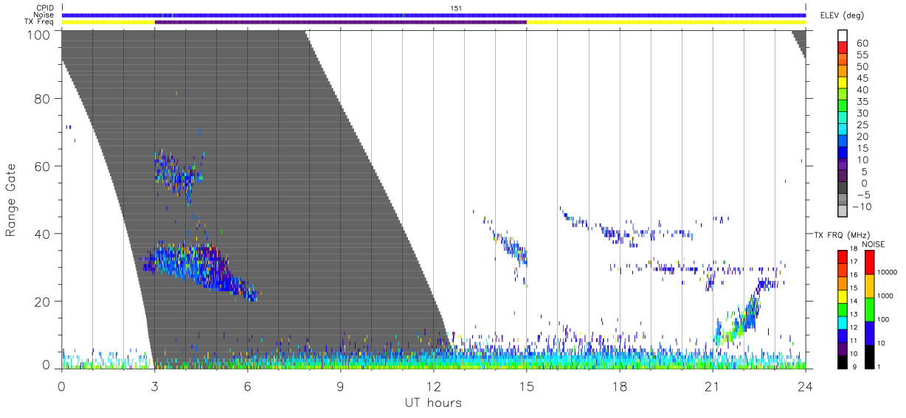Click the Noise row label

pos(44,15)
